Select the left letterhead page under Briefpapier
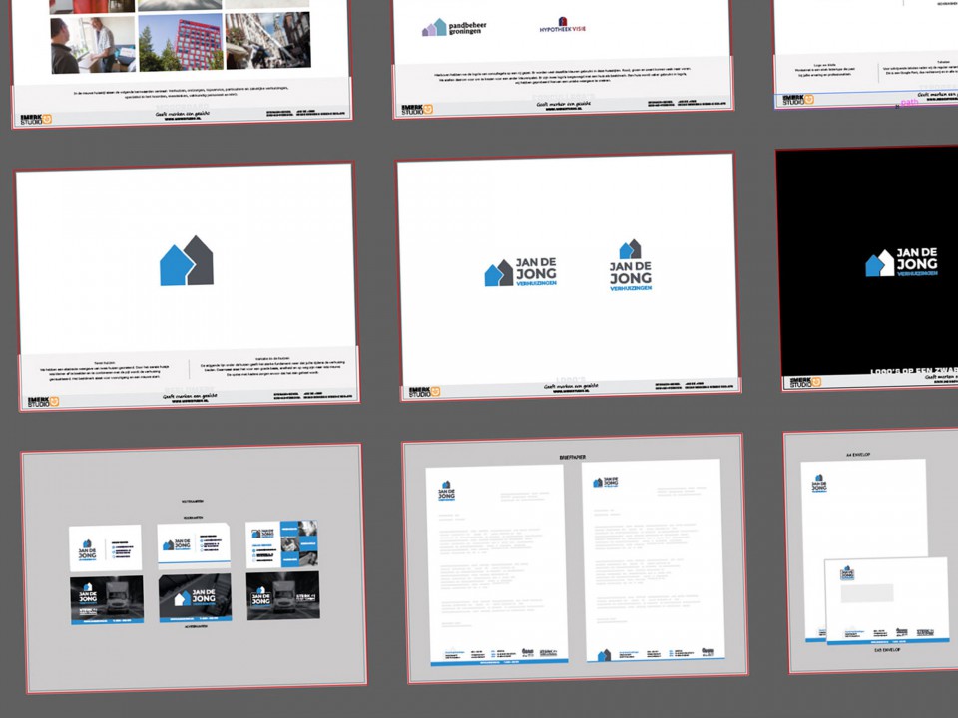 click(x=497, y=565)
